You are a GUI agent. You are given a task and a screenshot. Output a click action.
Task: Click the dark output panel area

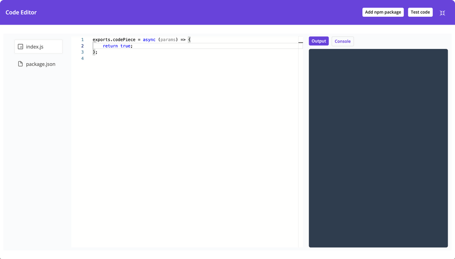click(x=378, y=147)
